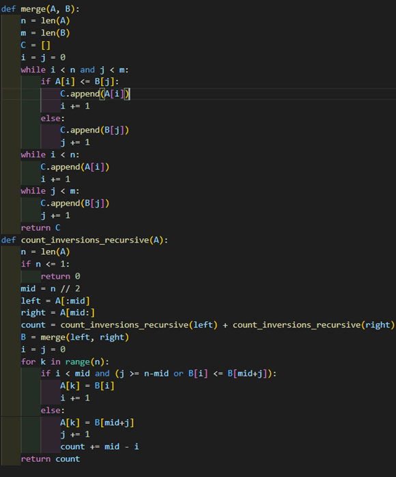Click the first else keyword
The image size is (396, 477).
(53, 118)
